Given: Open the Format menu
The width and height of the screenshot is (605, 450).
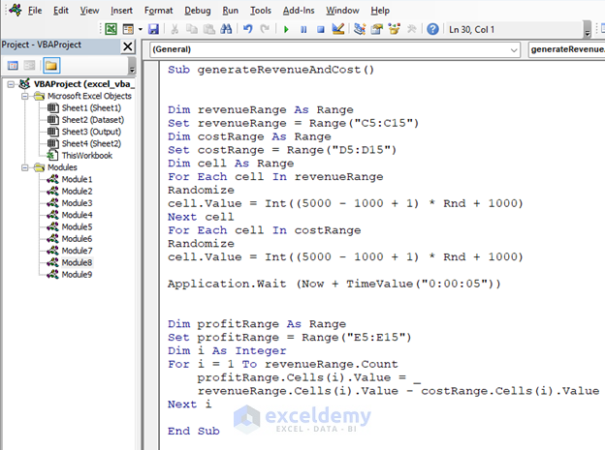Looking at the screenshot, I should pyautogui.click(x=159, y=11).
